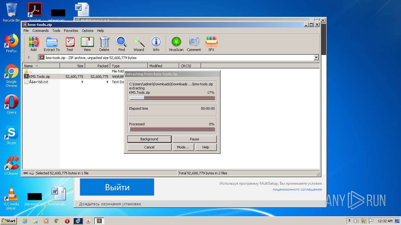401x225 pixels.
Task: Click the Add toolbar icon in WinRAR
Action: click(x=34, y=44)
